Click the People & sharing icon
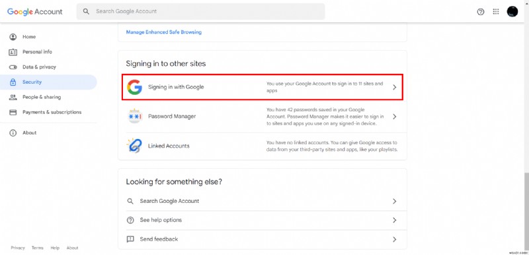 (x=13, y=98)
